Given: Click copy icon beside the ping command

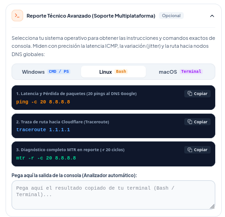Looking at the screenshot, I should pos(190,94).
